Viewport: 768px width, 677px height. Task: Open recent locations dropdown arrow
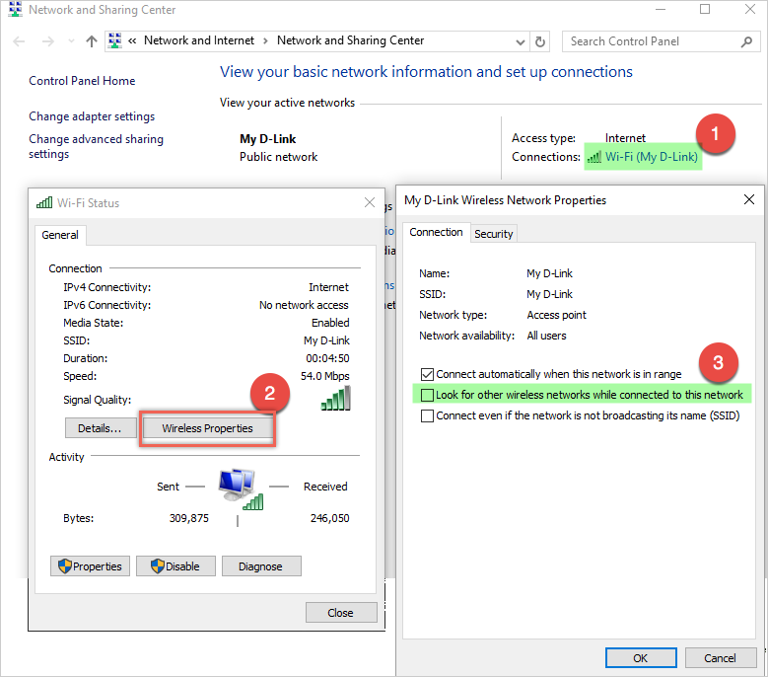coord(72,41)
